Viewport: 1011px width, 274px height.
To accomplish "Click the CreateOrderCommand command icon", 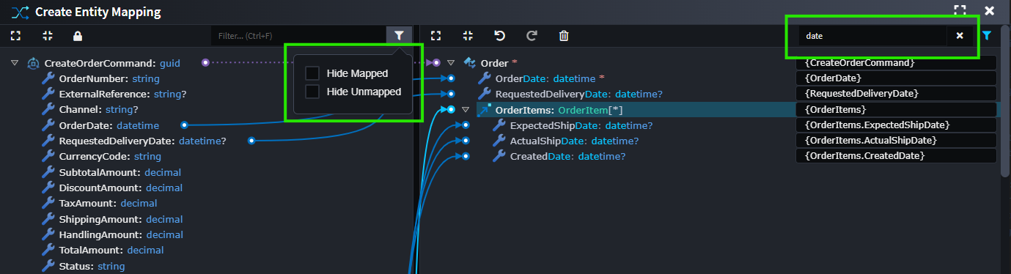I will pyautogui.click(x=33, y=64).
